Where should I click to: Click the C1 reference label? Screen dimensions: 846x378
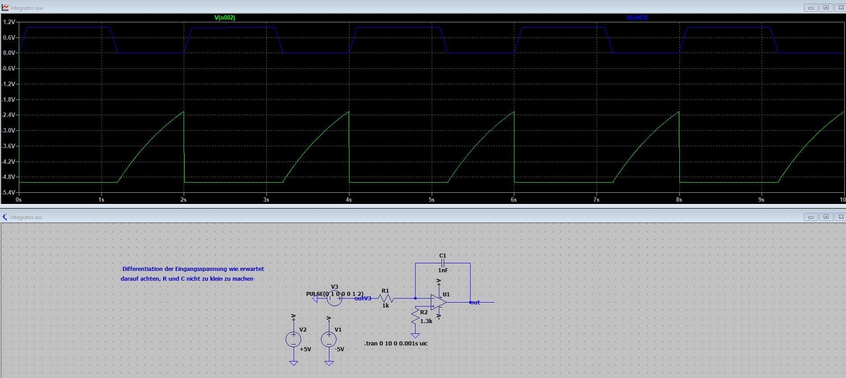tap(442, 256)
